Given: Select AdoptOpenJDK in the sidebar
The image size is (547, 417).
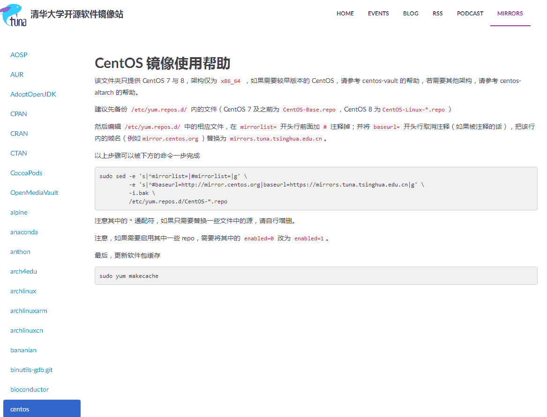Looking at the screenshot, I should pyautogui.click(x=33, y=94).
